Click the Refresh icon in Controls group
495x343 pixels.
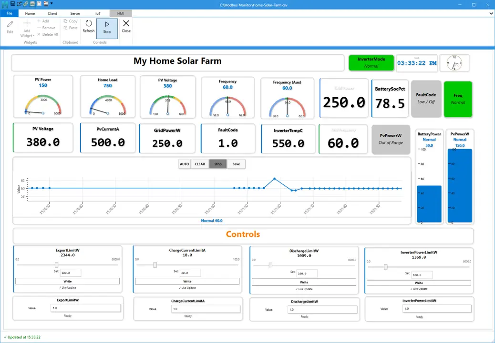pos(89,24)
